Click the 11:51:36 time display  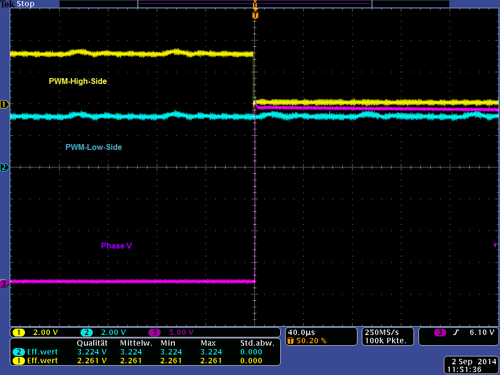pyautogui.click(x=464, y=370)
